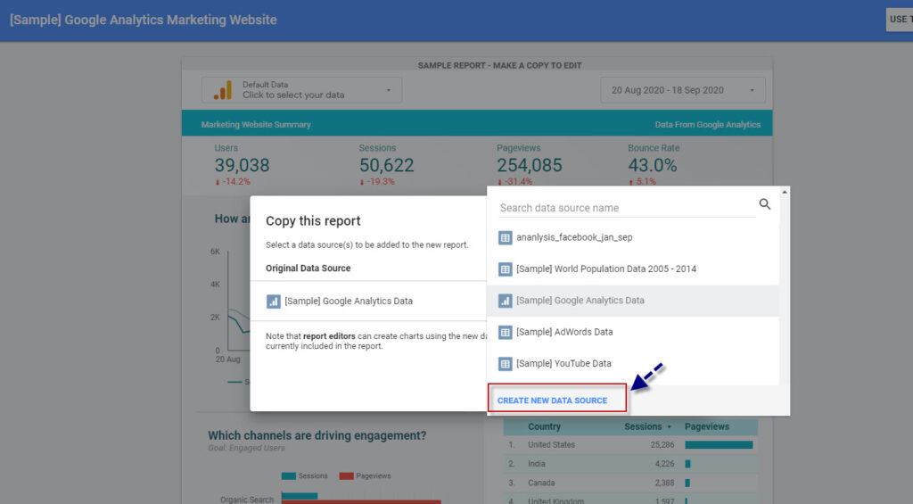913x504 pixels.
Task: Click the Pageviews column header
Action: 706,426
